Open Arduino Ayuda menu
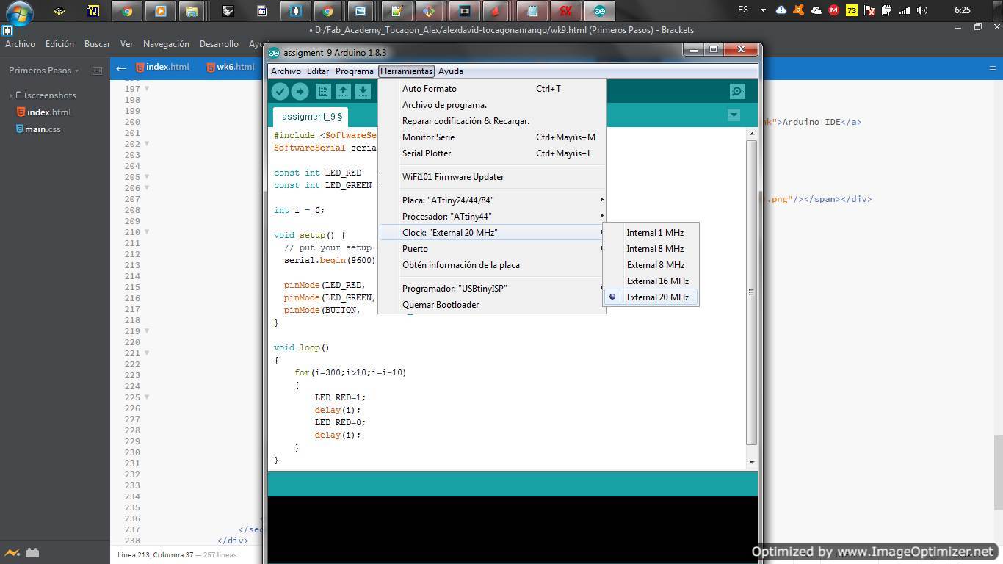1003x564 pixels. click(x=451, y=71)
